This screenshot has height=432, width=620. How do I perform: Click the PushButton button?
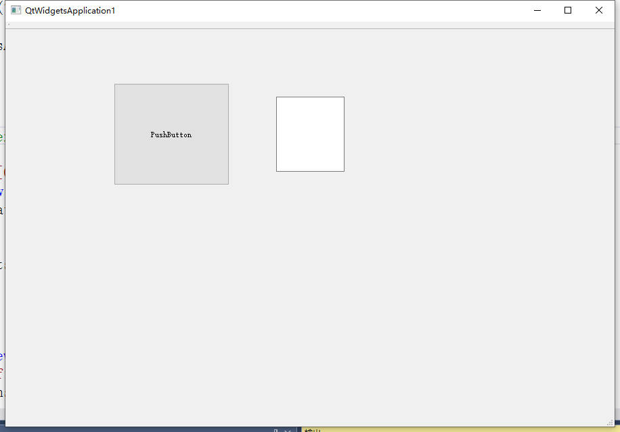(172, 135)
